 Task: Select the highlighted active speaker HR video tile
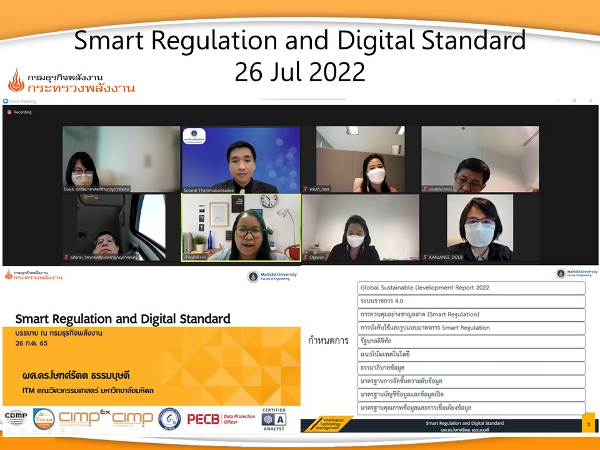(241, 227)
